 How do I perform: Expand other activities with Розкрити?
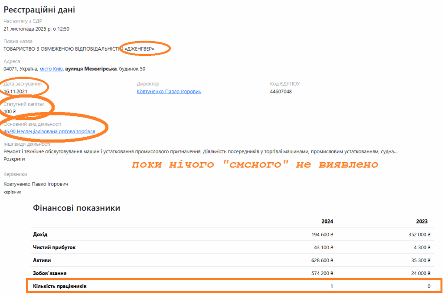(x=14, y=159)
